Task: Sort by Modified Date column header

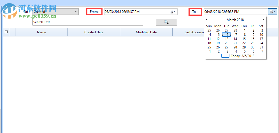Action: coord(146,32)
